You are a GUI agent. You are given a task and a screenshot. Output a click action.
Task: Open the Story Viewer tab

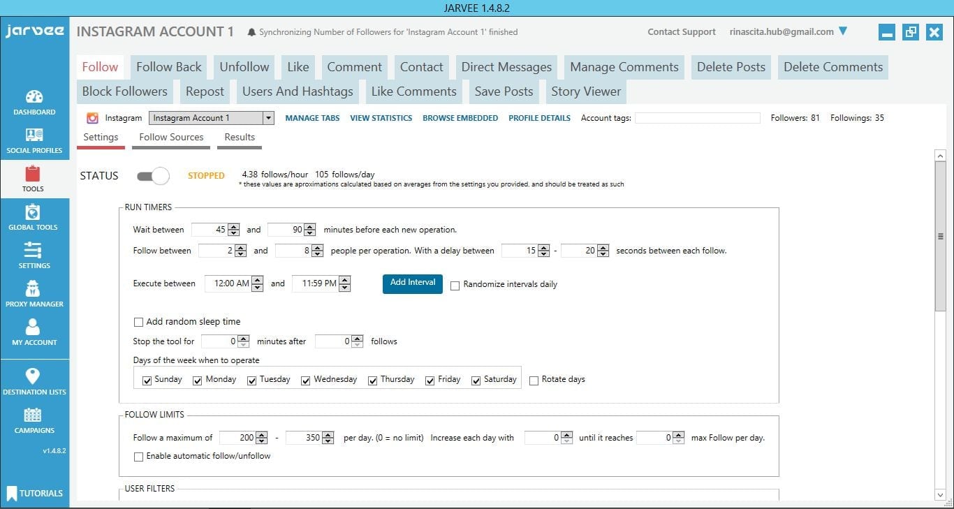[586, 91]
